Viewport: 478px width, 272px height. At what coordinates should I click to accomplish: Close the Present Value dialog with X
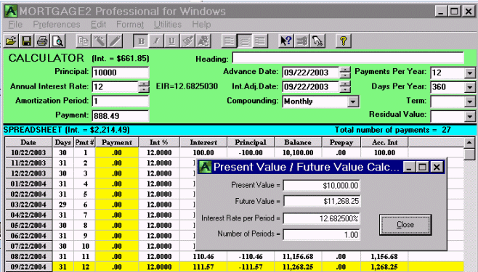[x=437, y=167]
